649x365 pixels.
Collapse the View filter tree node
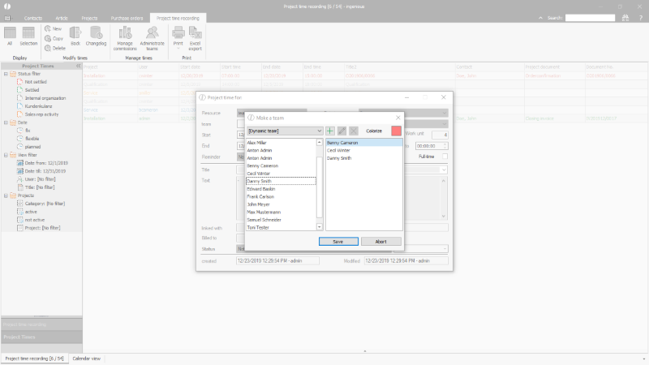point(6,154)
